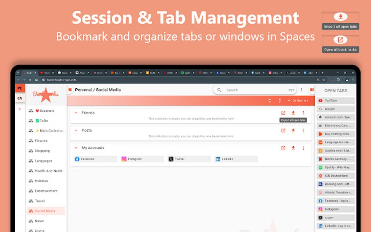Open the 'Open in new tab' icon for Friends collection

[x=284, y=113]
